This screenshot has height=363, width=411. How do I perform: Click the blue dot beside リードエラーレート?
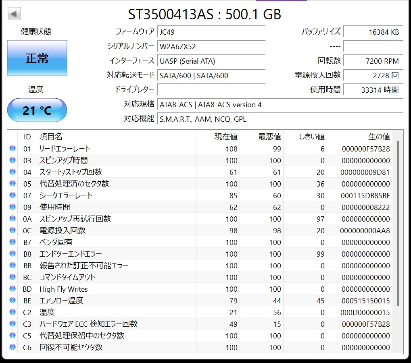coord(12,149)
